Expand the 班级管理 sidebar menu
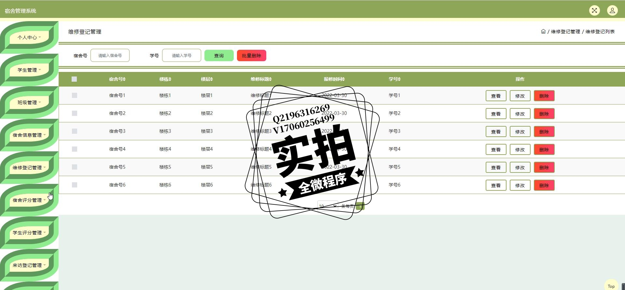This screenshot has width=625, height=290. pos(29,103)
